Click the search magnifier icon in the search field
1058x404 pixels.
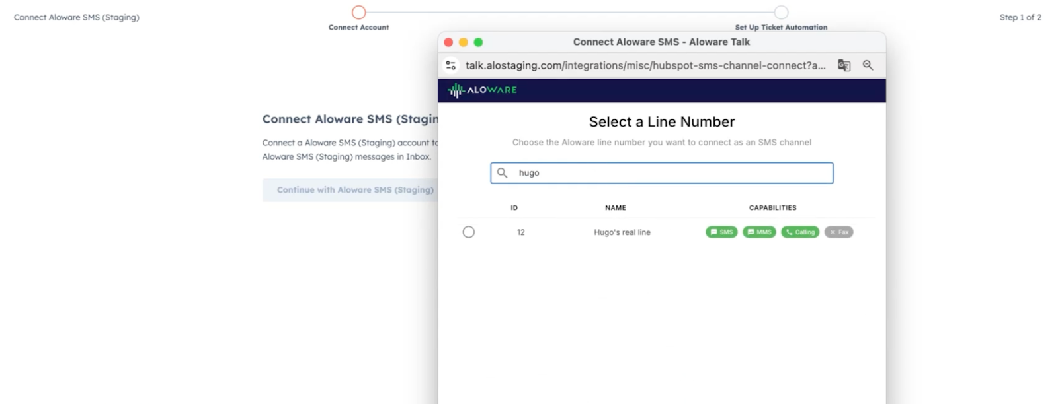(502, 173)
